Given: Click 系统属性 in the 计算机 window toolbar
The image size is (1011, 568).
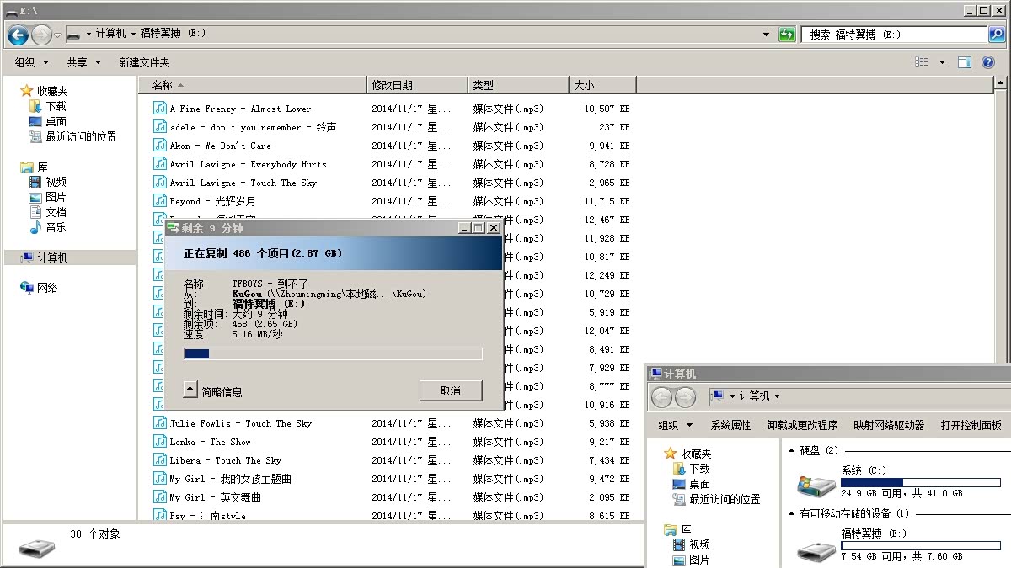Looking at the screenshot, I should click(730, 425).
